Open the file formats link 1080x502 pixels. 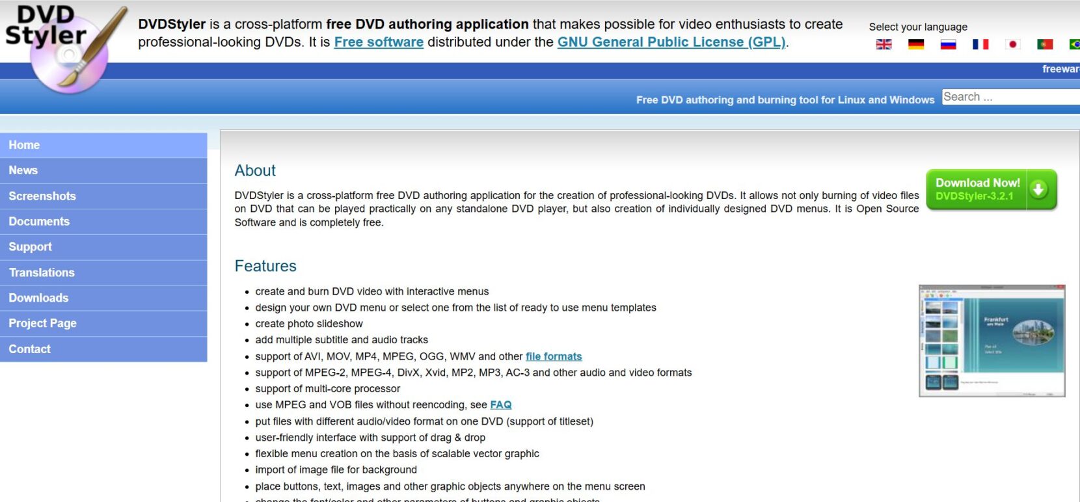click(554, 356)
